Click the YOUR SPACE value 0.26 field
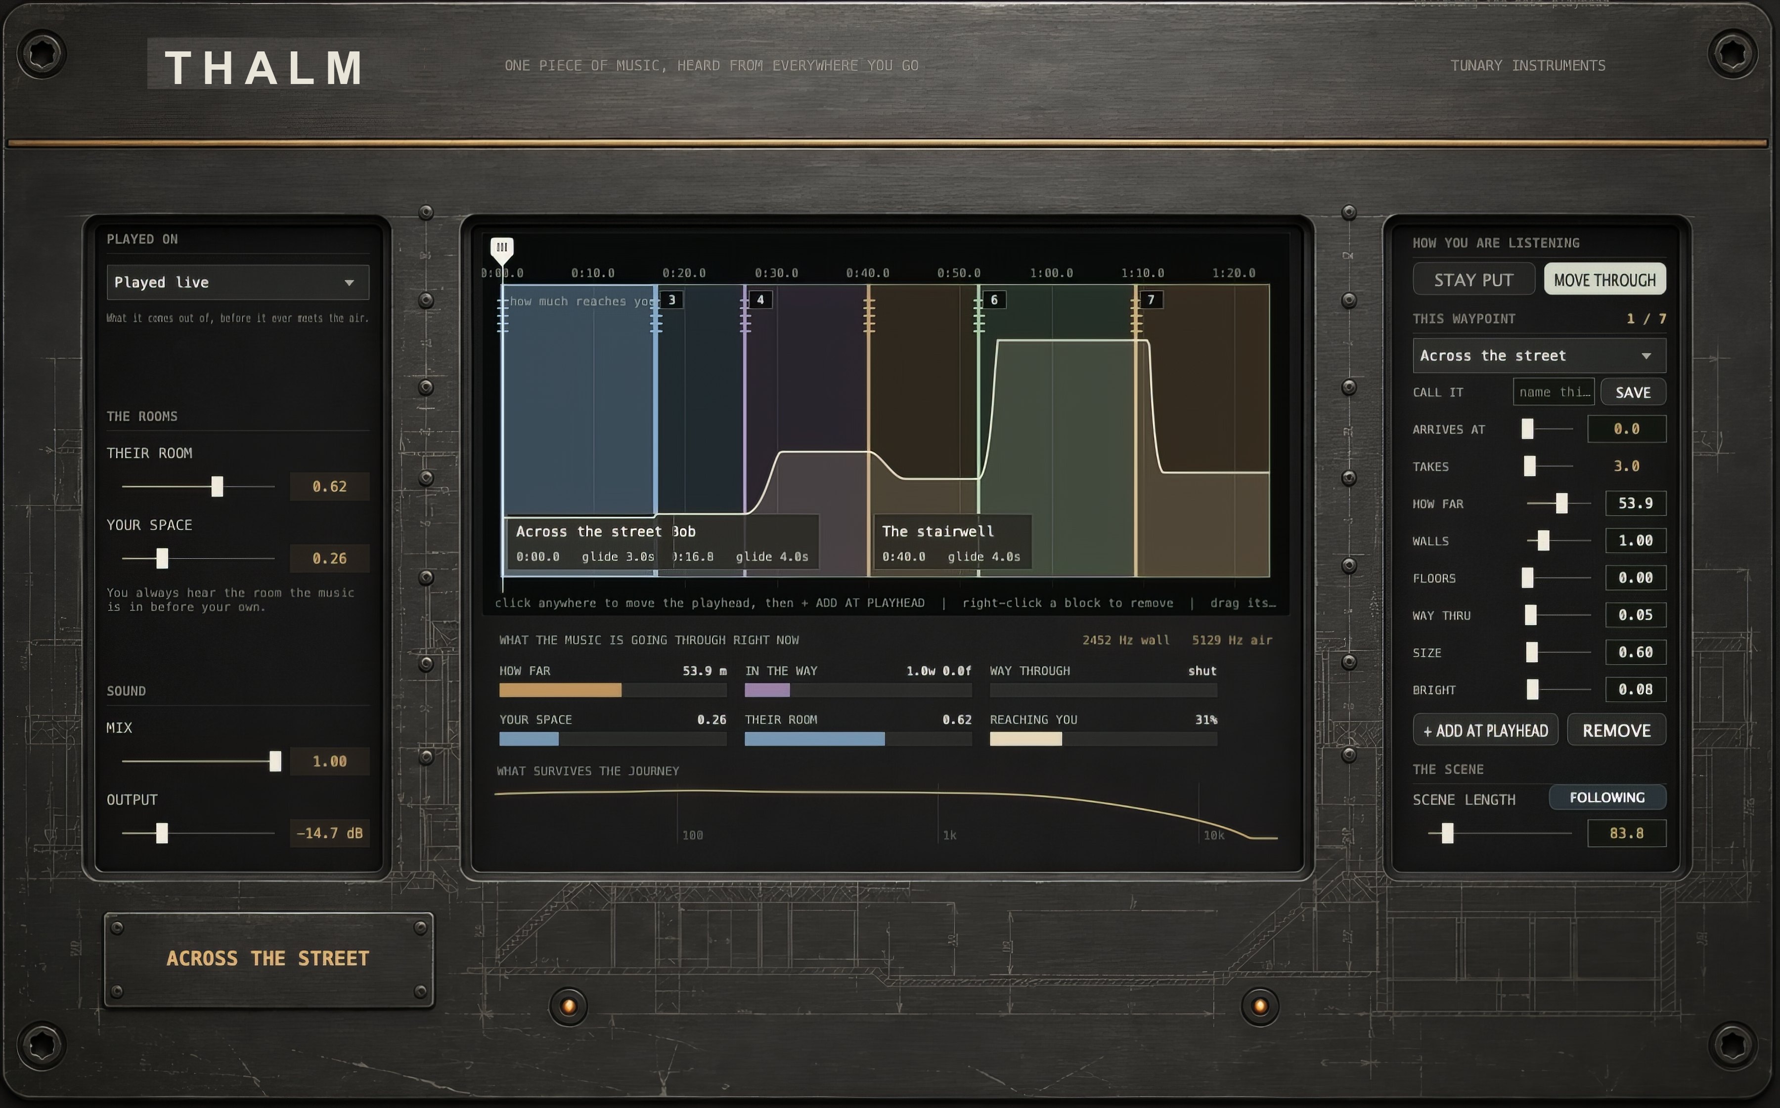This screenshot has height=1108, width=1780. pos(330,558)
